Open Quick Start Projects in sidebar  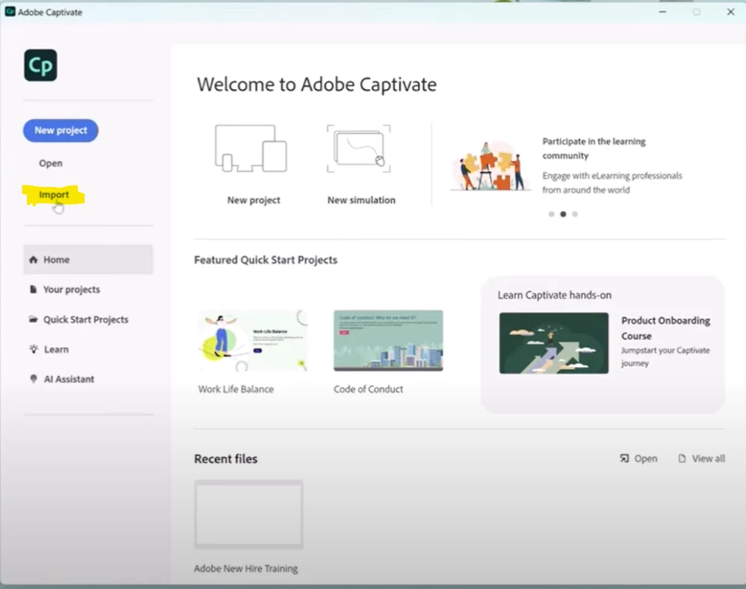coord(85,319)
